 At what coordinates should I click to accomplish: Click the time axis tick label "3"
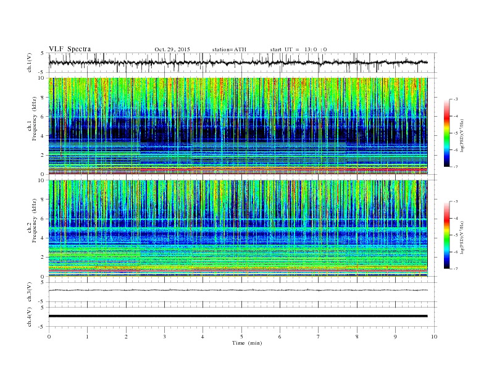click(x=164, y=337)
